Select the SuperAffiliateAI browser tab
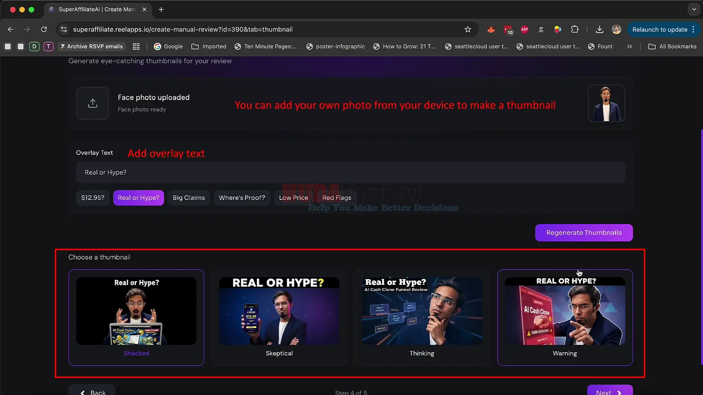 (97, 10)
